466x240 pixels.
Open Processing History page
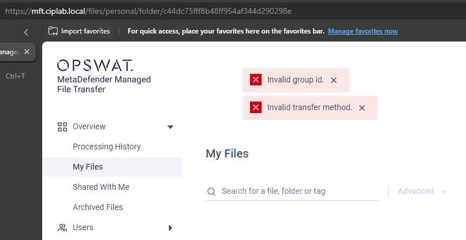point(107,147)
